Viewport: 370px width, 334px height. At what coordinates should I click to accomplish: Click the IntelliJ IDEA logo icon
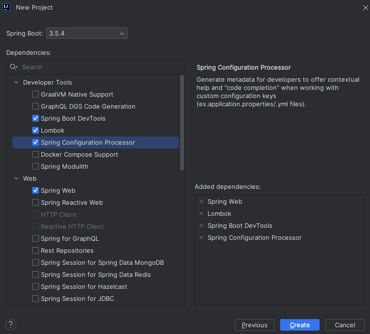6,7
